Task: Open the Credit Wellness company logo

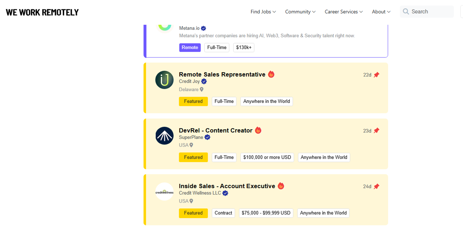Action: click(164, 192)
